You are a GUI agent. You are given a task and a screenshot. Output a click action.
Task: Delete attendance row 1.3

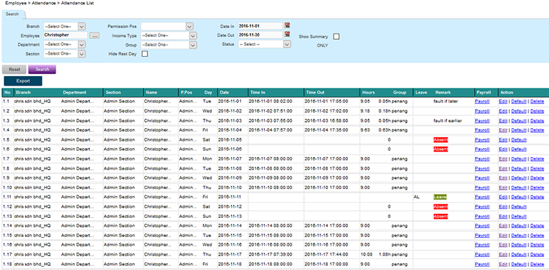(537, 121)
